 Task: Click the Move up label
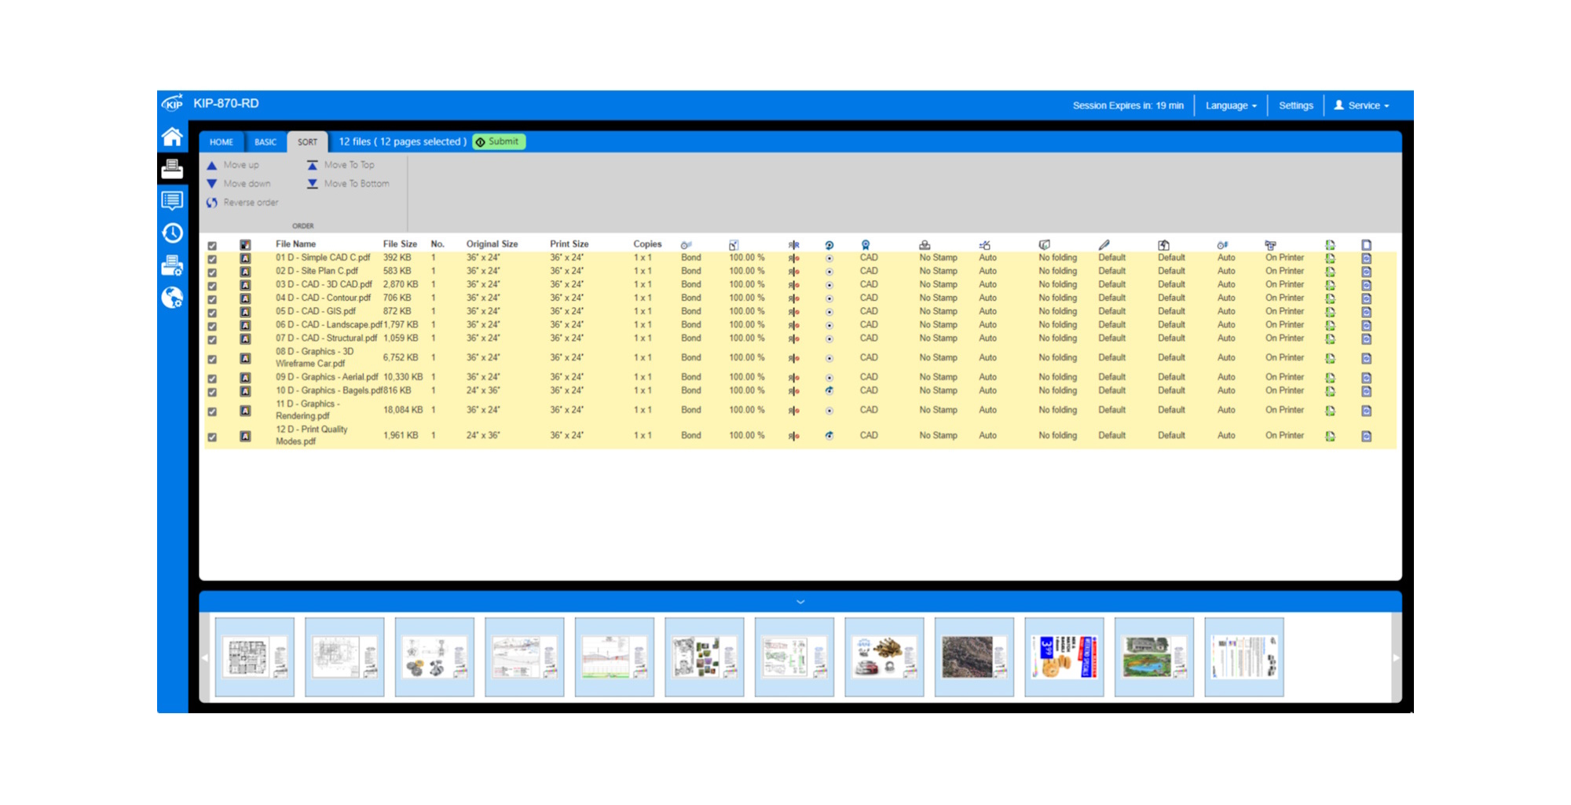point(241,165)
